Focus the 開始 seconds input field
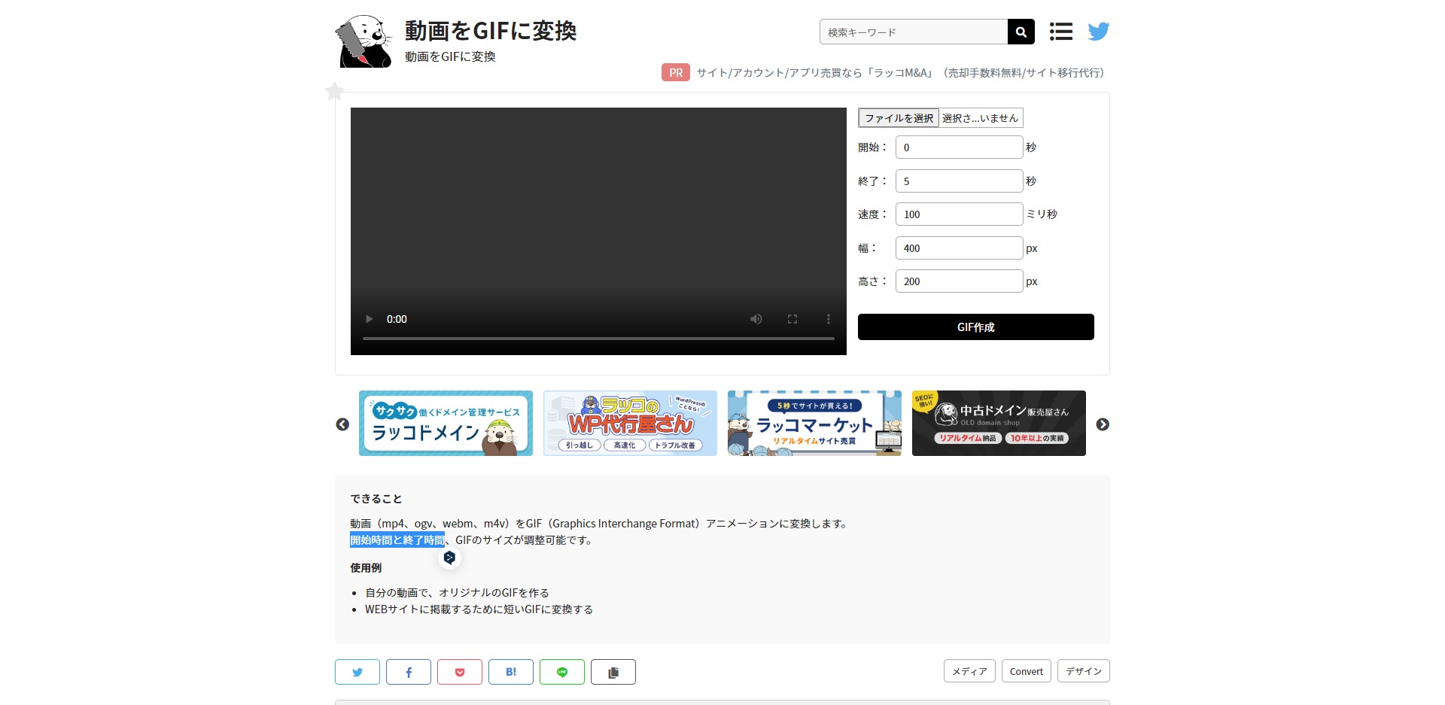The height and width of the screenshot is (705, 1445). 959,147
